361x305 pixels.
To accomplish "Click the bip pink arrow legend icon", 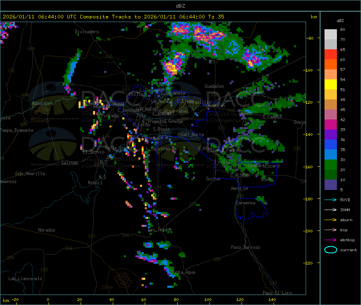I will pyautogui.click(x=331, y=230).
